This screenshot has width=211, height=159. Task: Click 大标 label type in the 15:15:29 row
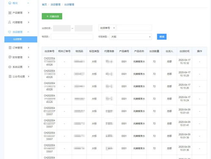pyautogui.click(x=94, y=74)
